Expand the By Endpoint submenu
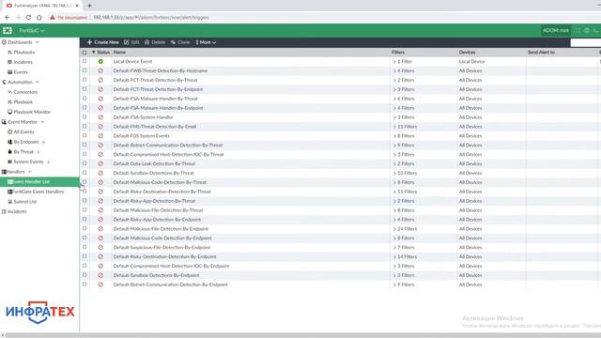 pos(44,142)
